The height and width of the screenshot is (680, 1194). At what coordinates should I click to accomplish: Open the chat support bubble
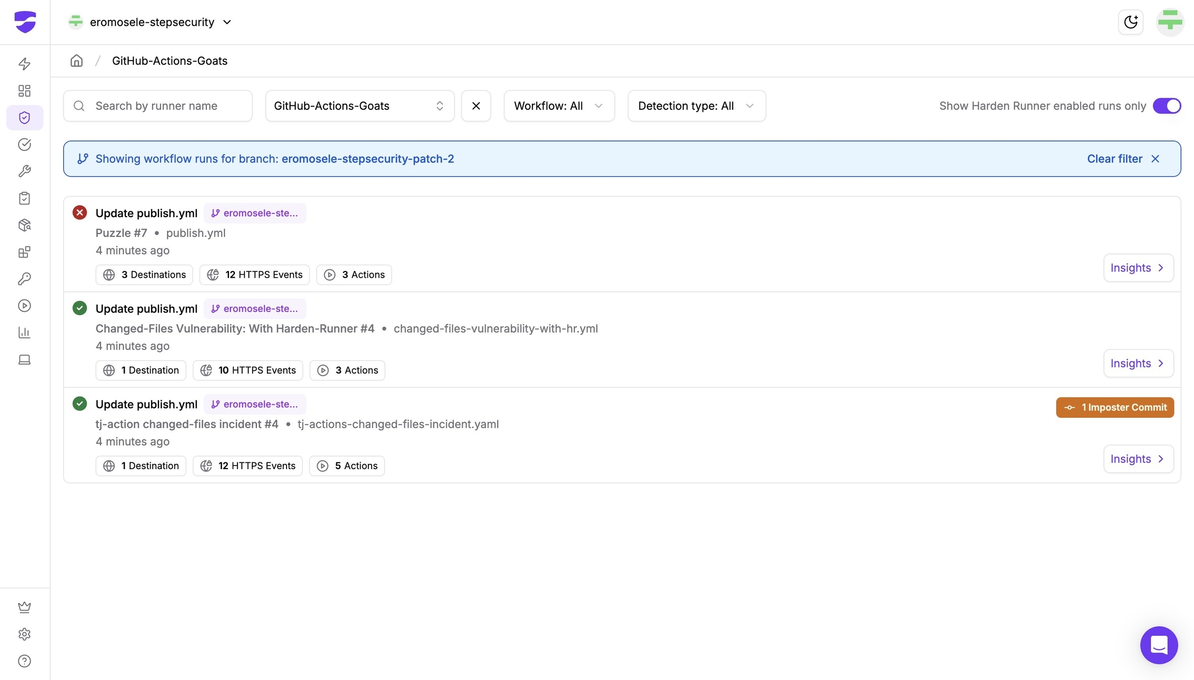pyautogui.click(x=1159, y=645)
